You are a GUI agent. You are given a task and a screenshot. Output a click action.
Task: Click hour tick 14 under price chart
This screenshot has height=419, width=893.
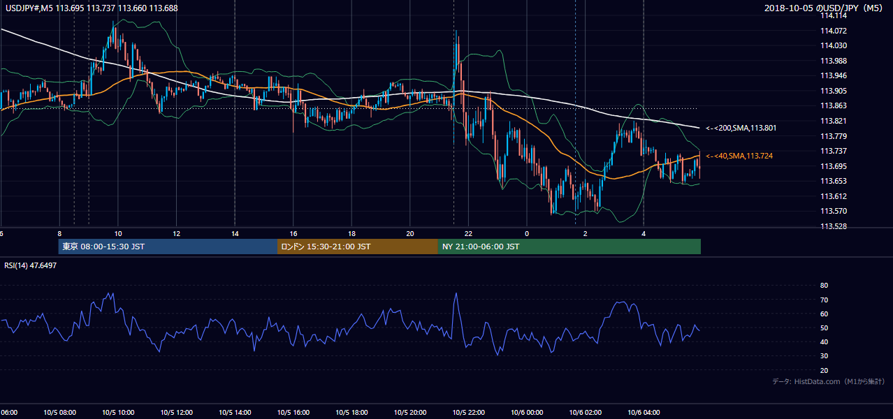tap(235, 234)
